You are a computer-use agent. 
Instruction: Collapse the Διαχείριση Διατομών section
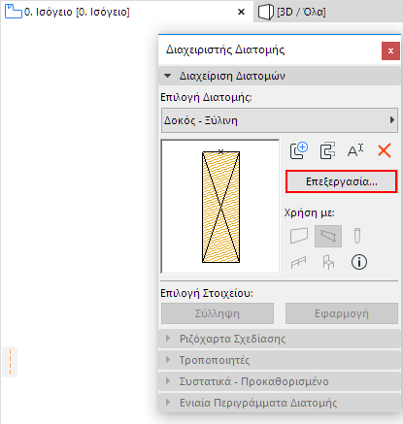click(280, 76)
